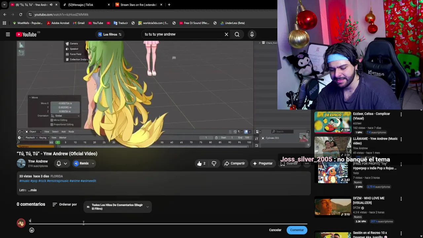Like the video with thumbs up
Screen dimensions: 423x238
pos(201,163)
